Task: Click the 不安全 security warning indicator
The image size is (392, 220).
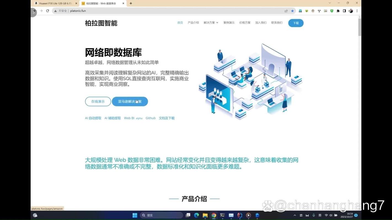Action: [61, 11]
